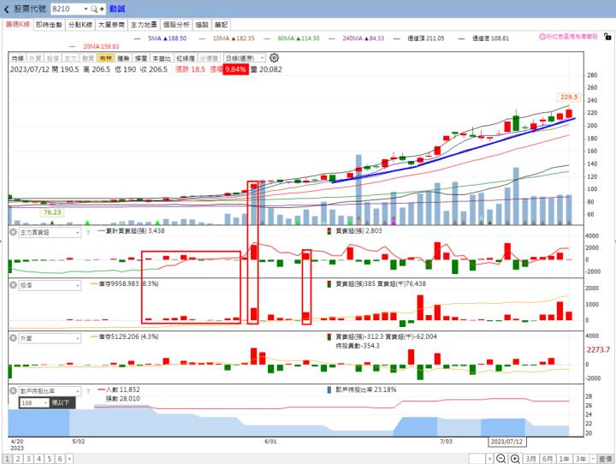Open the 主力買賣超 indicator dropdown
Image resolution: width=616 pixels, height=464 pixels.
click(x=50, y=232)
